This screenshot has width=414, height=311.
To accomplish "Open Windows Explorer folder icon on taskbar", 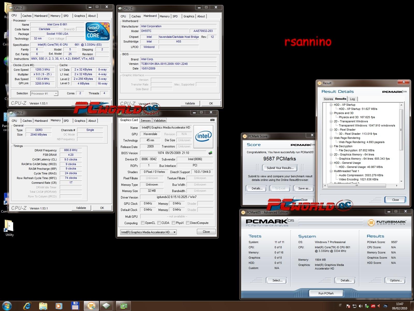I will pos(43,306).
